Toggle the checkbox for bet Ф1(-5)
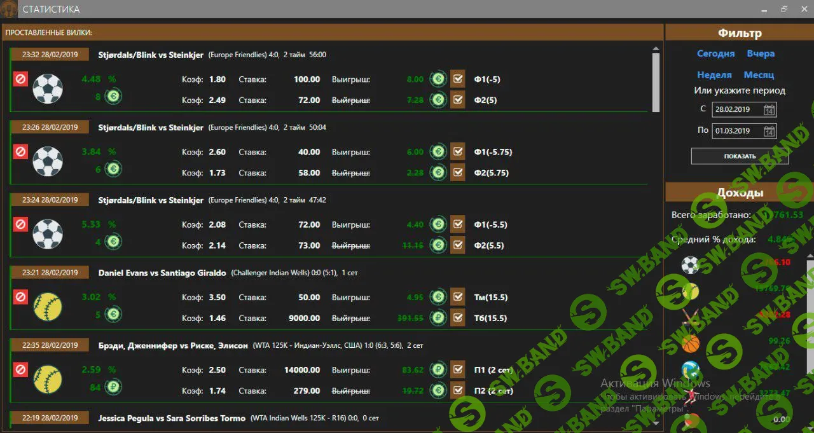814x433 pixels. pyautogui.click(x=457, y=79)
